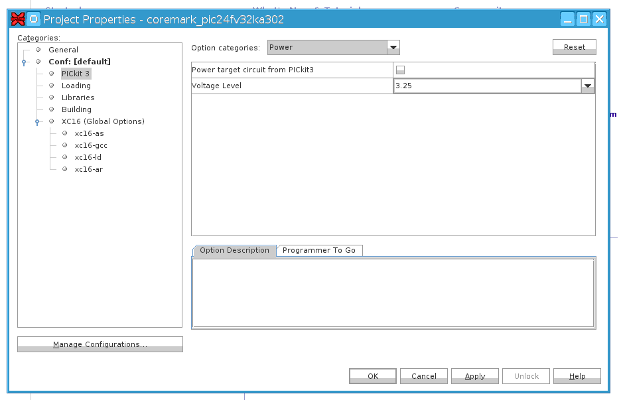Open the Building category
This screenshot has width=621, height=400.
76,109
